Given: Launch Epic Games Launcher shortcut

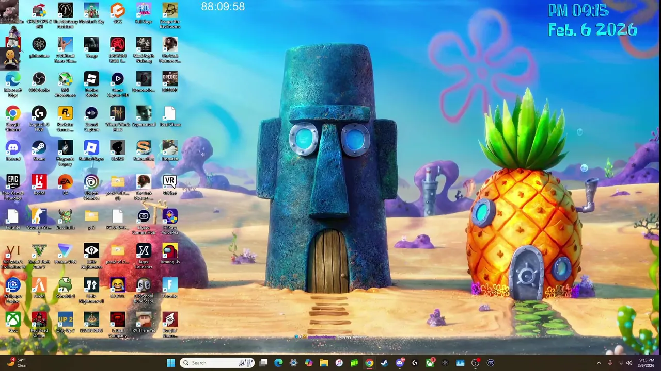Looking at the screenshot, I should (13, 188).
